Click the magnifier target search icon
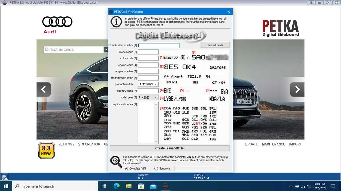The width and height of the screenshot is (341, 191). [116, 161]
